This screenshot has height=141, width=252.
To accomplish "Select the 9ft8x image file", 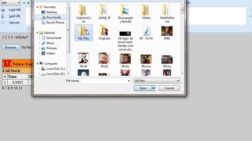I will click(167, 33).
